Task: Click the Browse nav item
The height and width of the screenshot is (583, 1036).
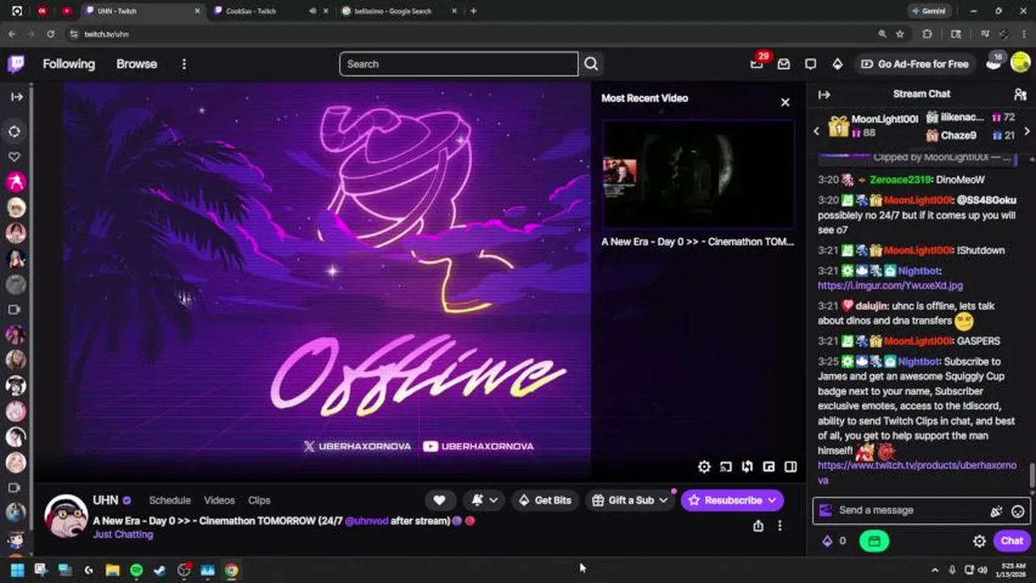Action: click(x=136, y=64)
